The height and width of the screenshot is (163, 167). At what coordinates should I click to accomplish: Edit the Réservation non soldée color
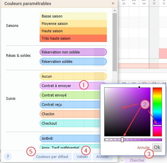coord(73,52)
